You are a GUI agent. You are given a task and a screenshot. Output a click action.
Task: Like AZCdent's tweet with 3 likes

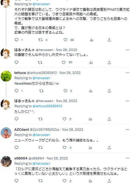(x=65, y=148)
